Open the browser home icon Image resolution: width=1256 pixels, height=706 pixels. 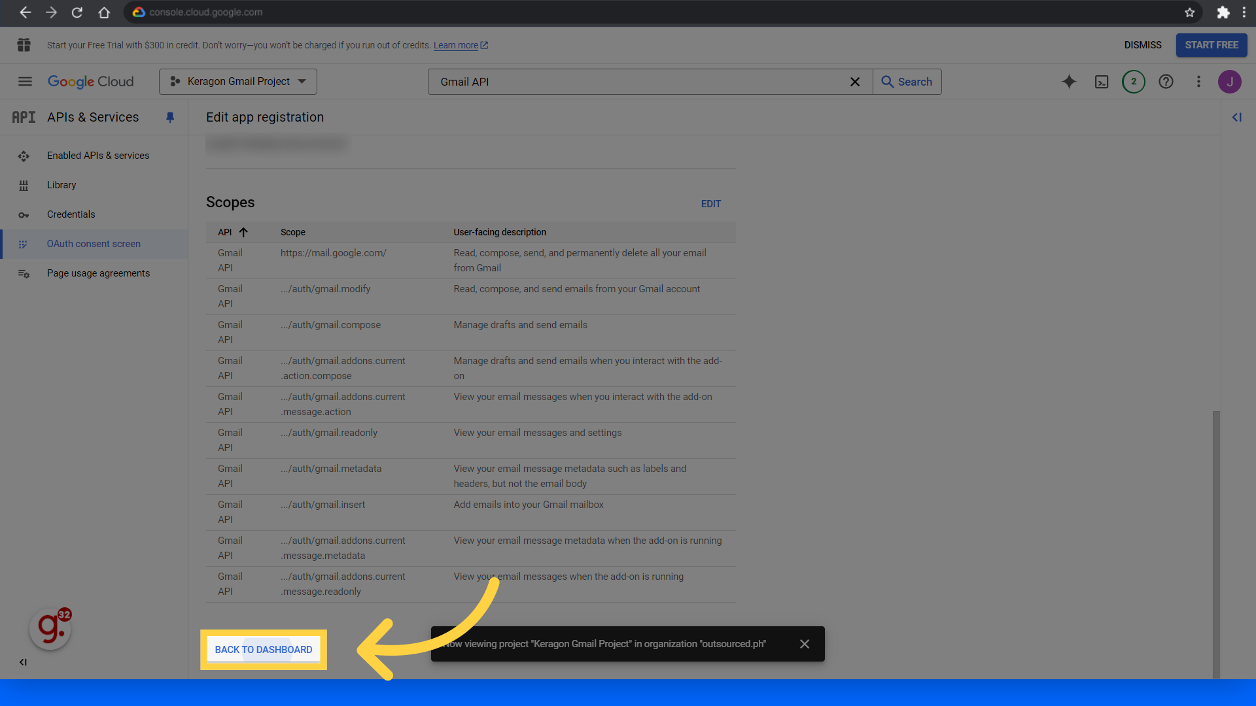104,12
